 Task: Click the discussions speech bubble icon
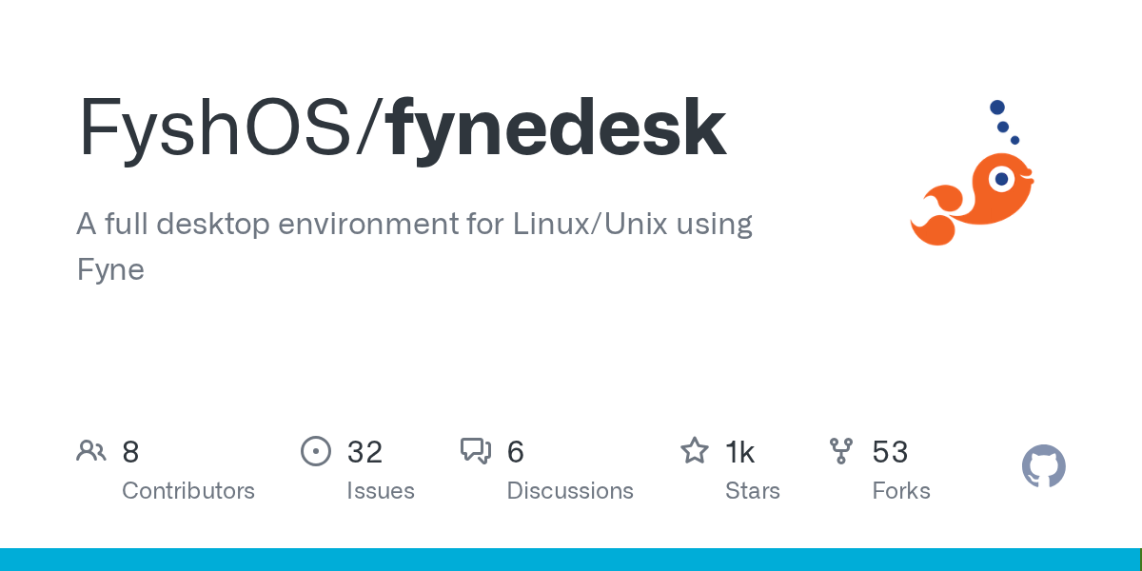coord(476,451)
